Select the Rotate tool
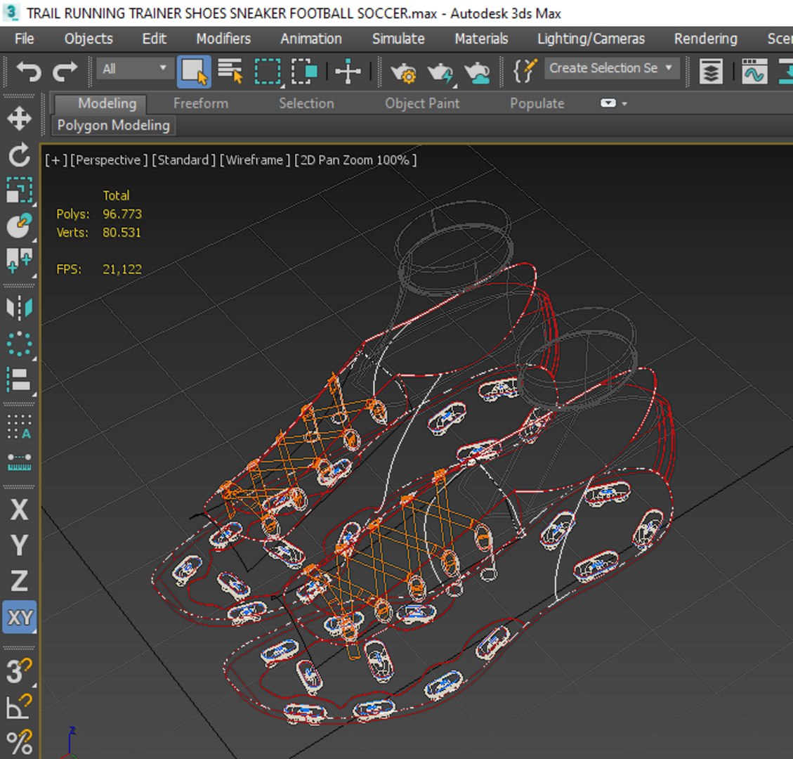The image size is (793, 759). tap(19, 155)
